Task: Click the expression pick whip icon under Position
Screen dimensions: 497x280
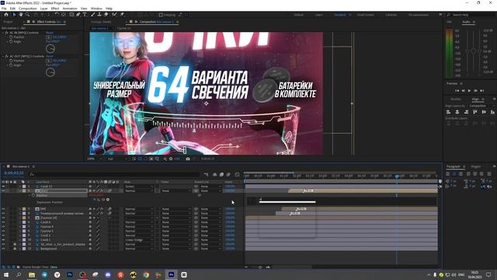Action: [x=103, y=200]
